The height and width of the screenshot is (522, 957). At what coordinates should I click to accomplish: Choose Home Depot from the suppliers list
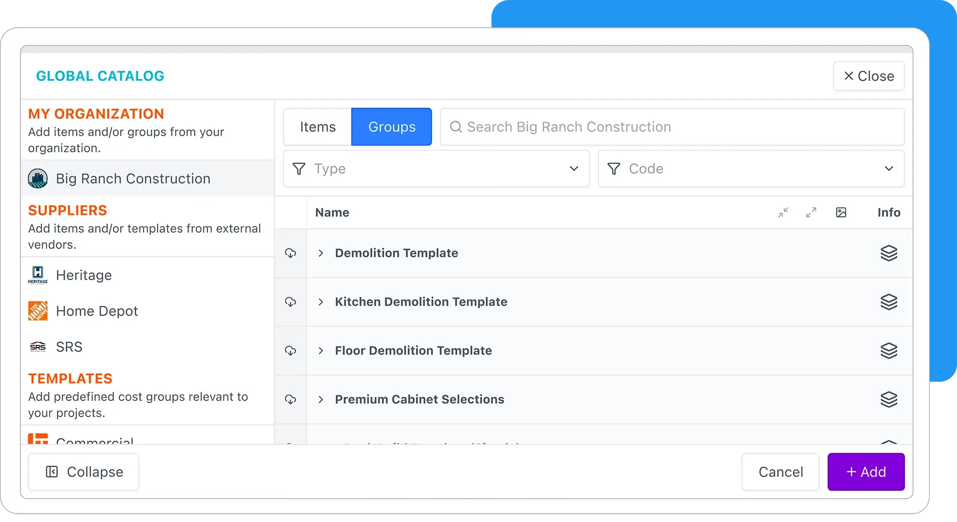tap(97, 311)
